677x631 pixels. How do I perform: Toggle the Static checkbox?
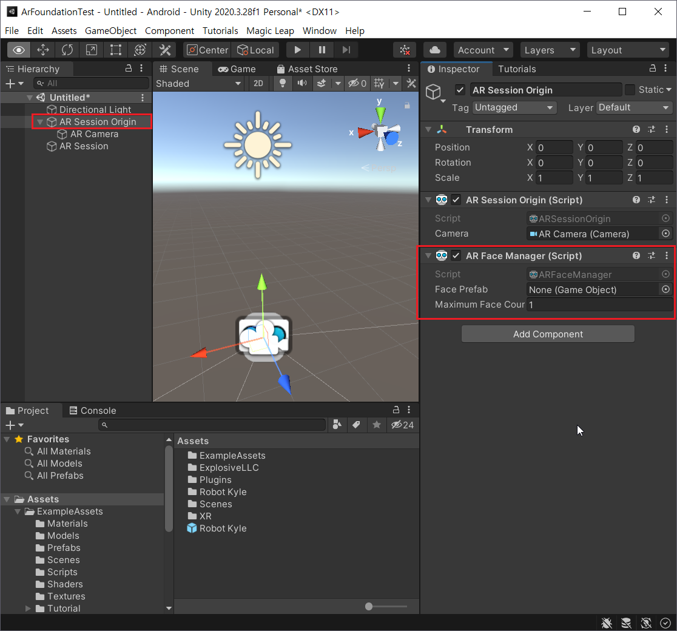(630, 90)
